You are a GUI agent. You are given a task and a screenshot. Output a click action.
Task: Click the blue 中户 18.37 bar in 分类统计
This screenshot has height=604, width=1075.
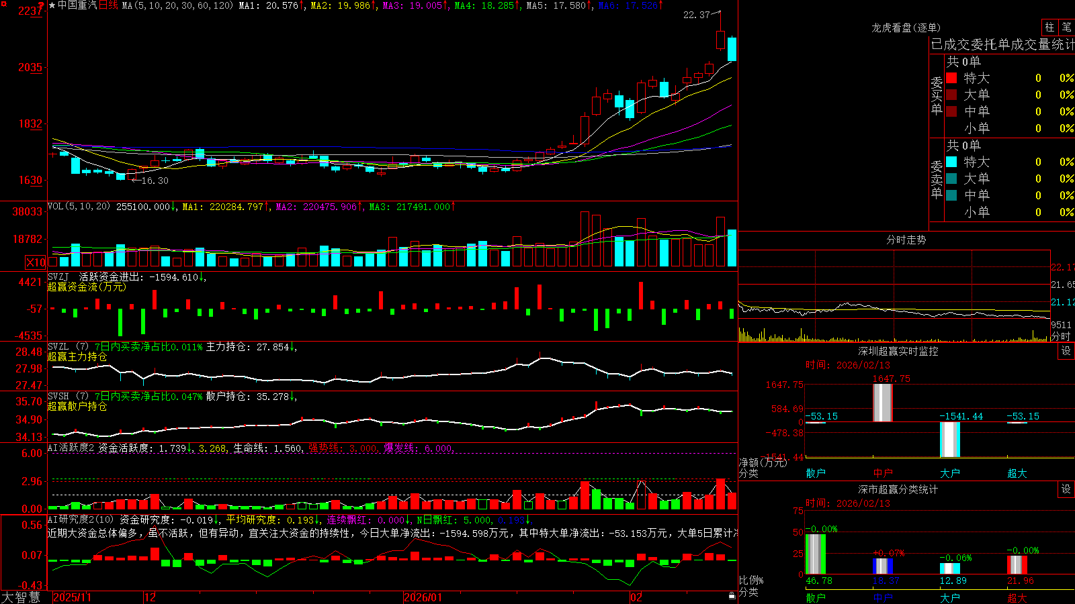point(883,566)
